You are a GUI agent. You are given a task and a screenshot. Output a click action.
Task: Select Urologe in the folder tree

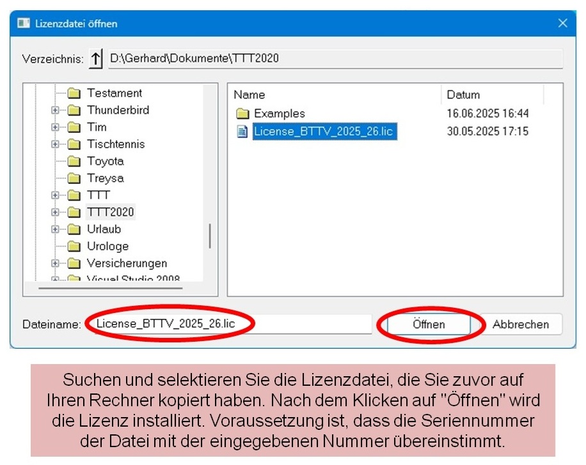click(x=107, y=247)
